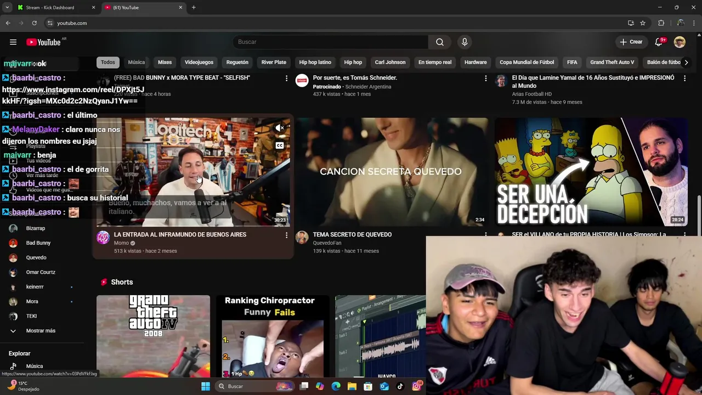Unmute the Momo video preview
The image size is (702, 395).
click(280, 128)
